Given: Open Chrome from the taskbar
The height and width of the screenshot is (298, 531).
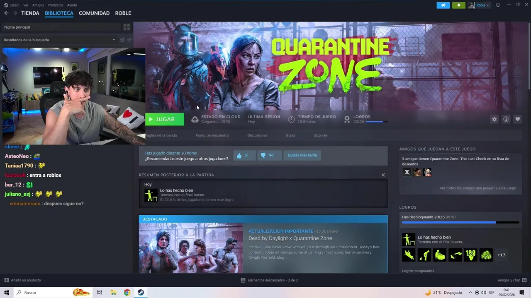Looking at the screenshot, I should tap(127, 293).
